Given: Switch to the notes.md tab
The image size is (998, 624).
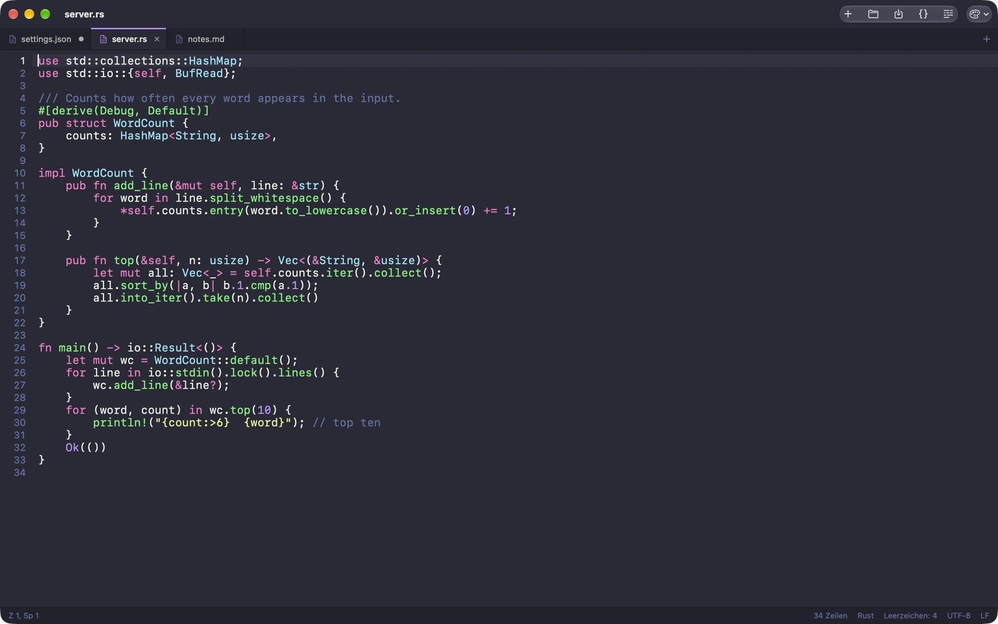Looking at the screenshot, I should click(x=206, y=39).
